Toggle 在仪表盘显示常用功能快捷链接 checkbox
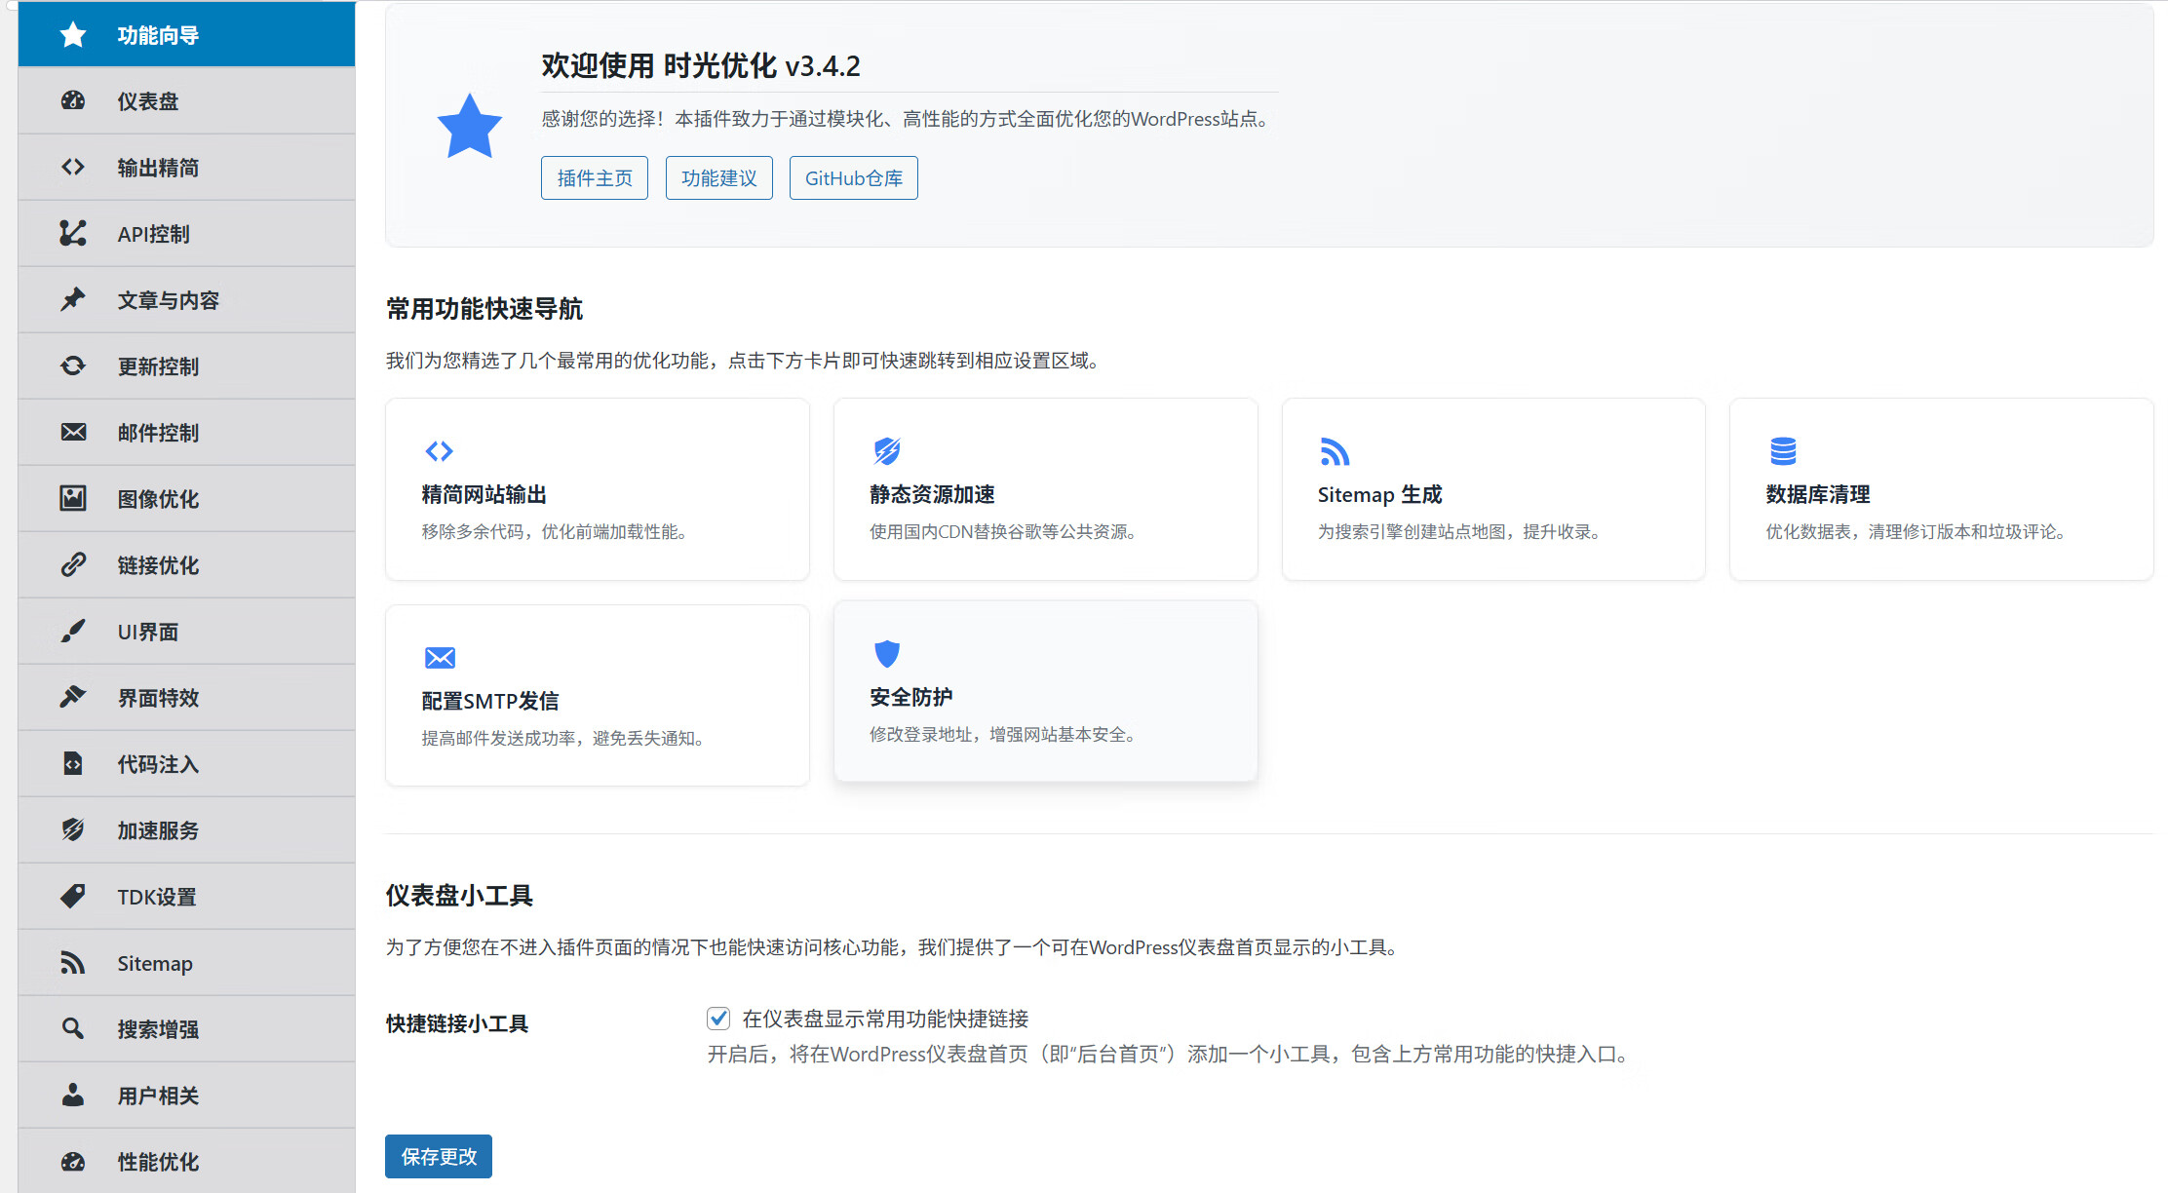Screen dimensions: 2168x1193 tap(718, 1019)
